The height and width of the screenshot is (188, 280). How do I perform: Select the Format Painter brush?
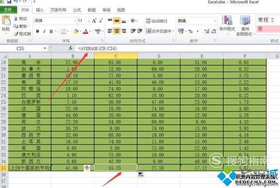pos(16,33)
